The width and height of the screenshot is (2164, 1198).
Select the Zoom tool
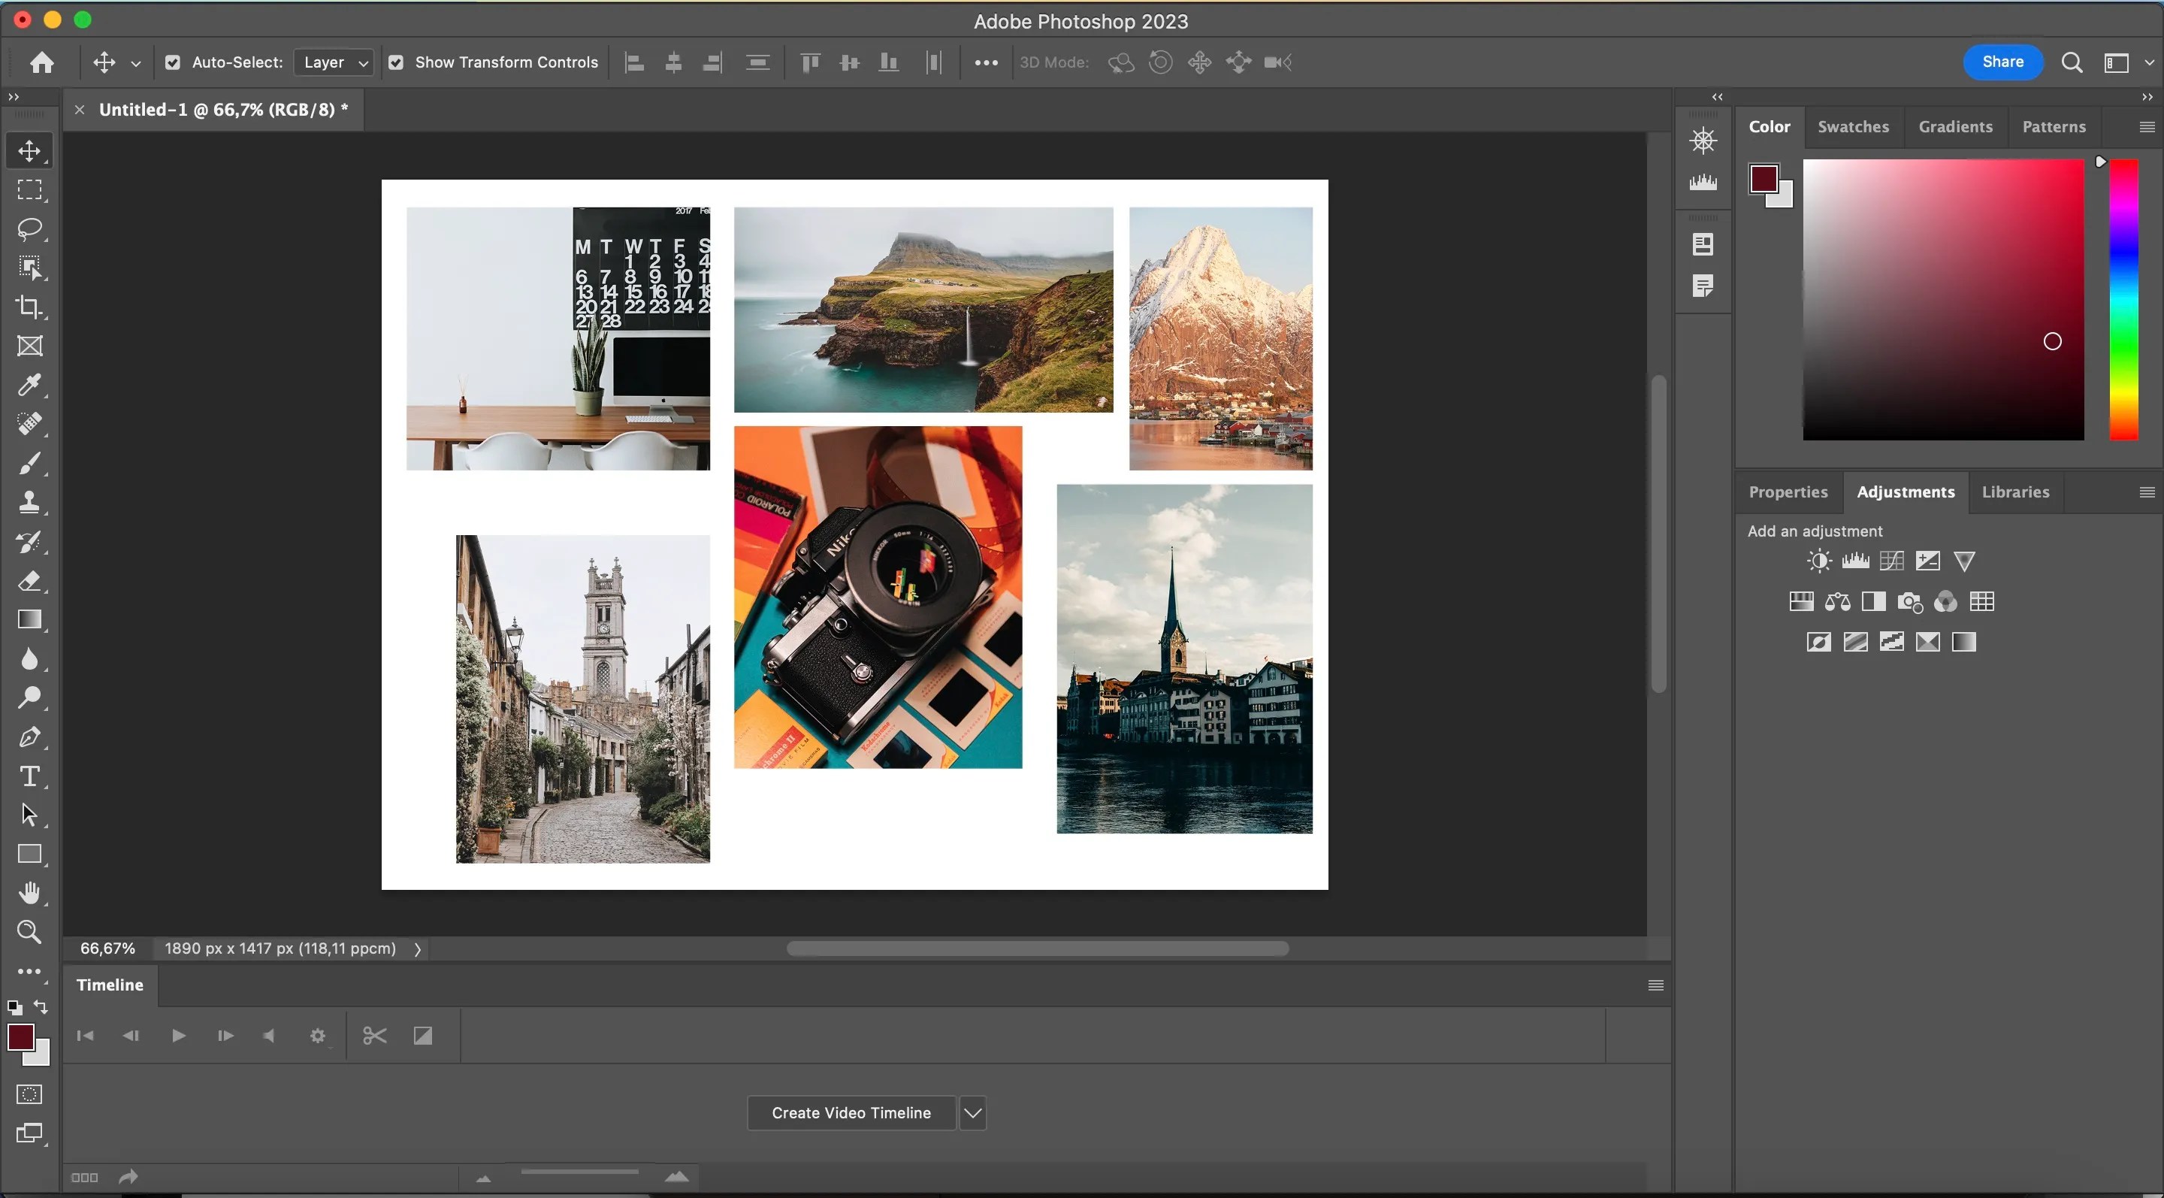(29, 932)
